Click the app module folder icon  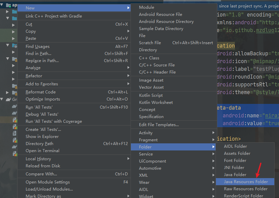point(8,5)
